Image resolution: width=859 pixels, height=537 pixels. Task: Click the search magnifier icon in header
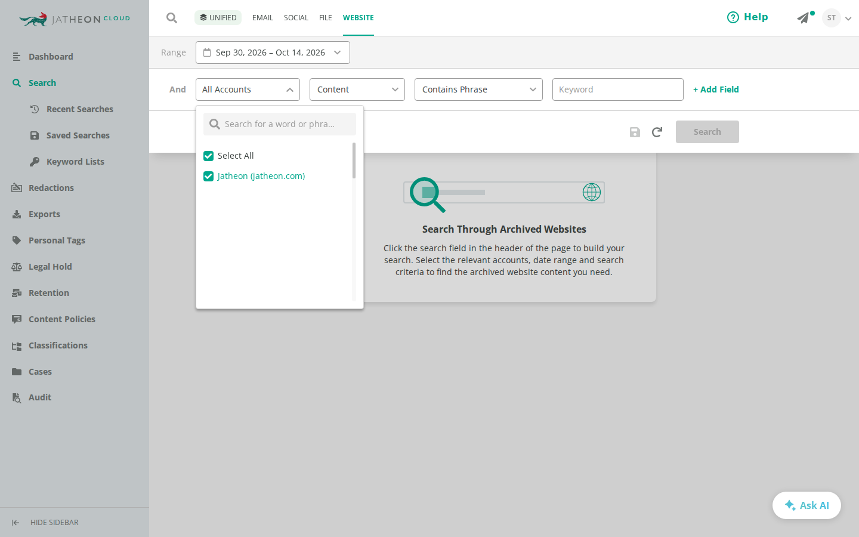point(172,18)
